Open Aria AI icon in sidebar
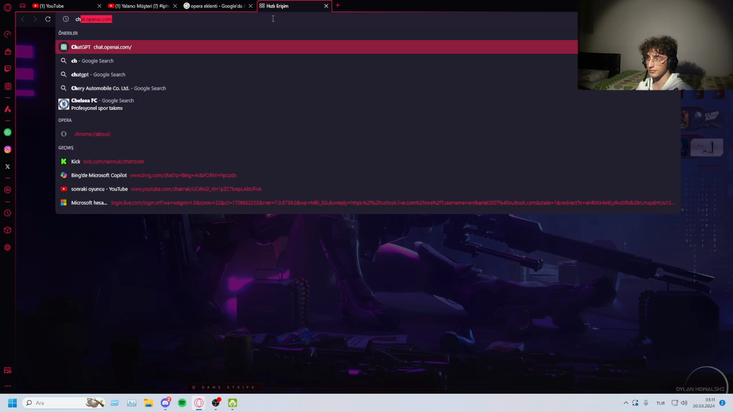Viewport: 733px width, 412px height. [7, 109]
